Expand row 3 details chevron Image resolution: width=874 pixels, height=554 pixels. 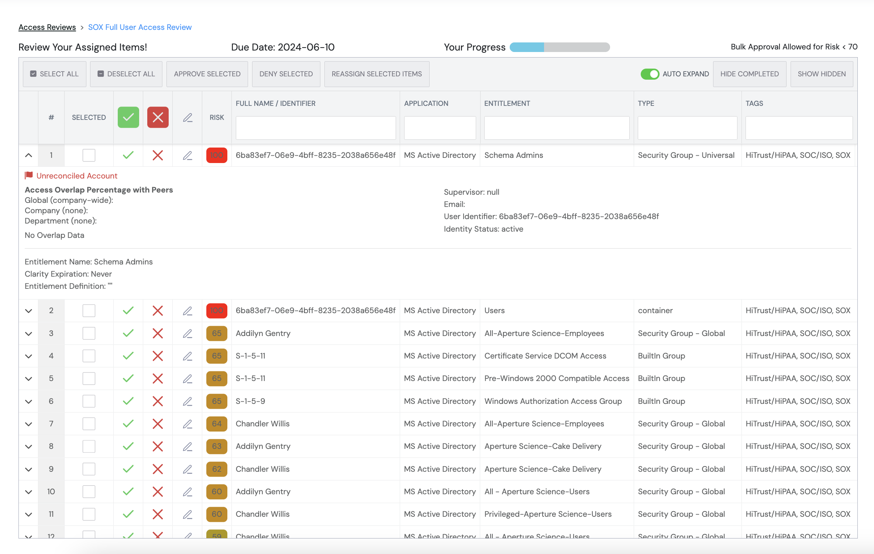pos(28,334)
